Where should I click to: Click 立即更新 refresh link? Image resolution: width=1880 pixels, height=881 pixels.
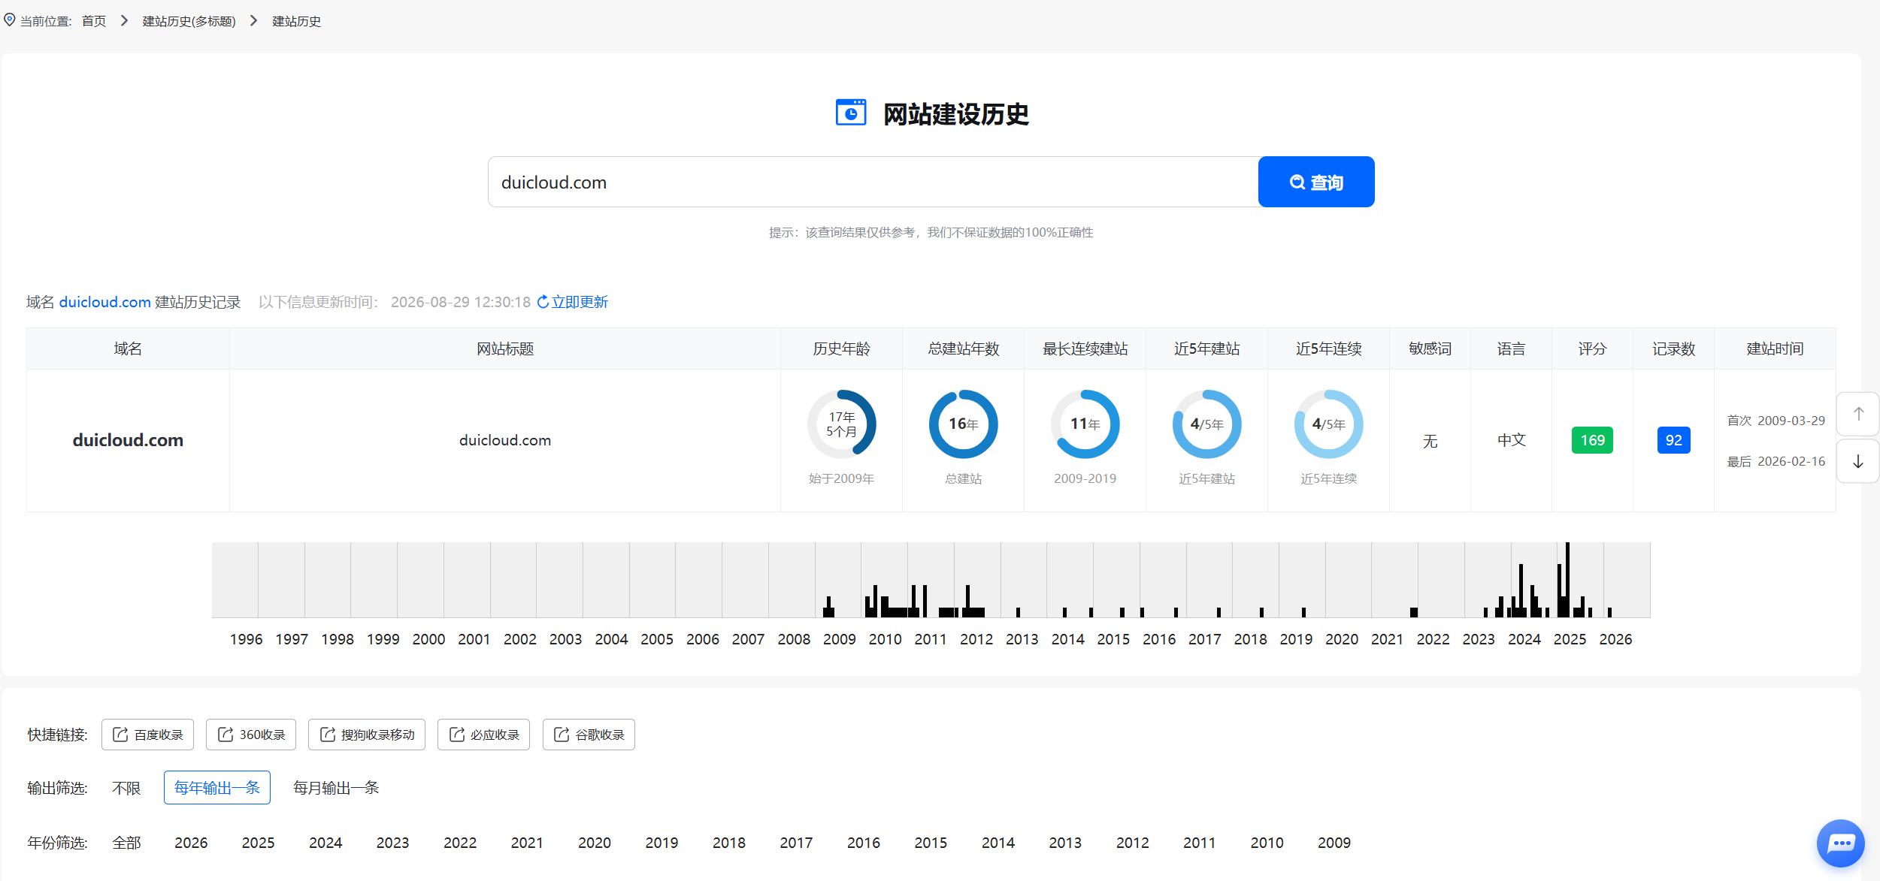click(580, 302)
